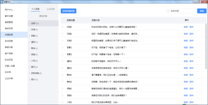Focus the 搜索标题 search field
The height and width of the screenshot is (105, 208).
[x=181, y=11]
